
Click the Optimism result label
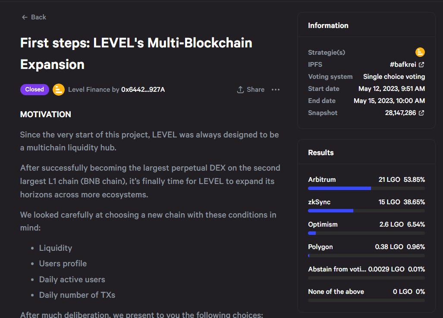click(323, 224)
